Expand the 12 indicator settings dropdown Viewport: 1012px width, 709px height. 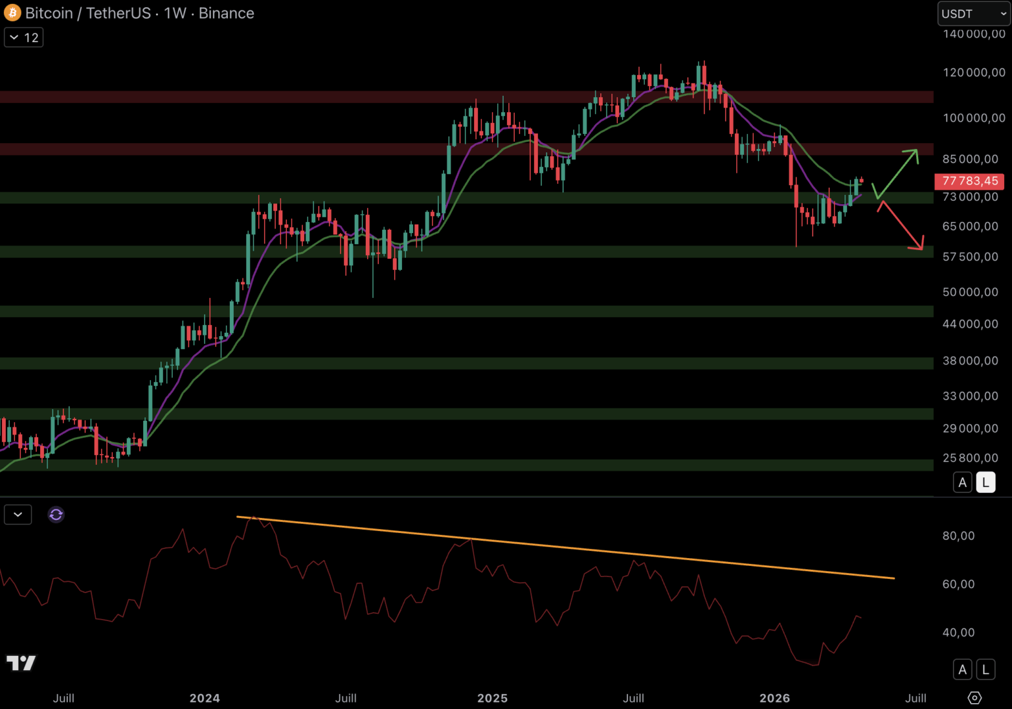tap(23, 37)
